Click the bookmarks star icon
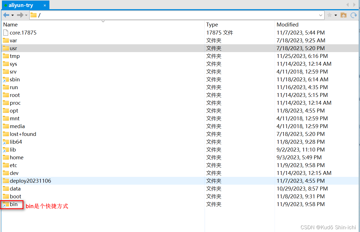This screenshot has height=232, width=360. [x=330, y=15]
